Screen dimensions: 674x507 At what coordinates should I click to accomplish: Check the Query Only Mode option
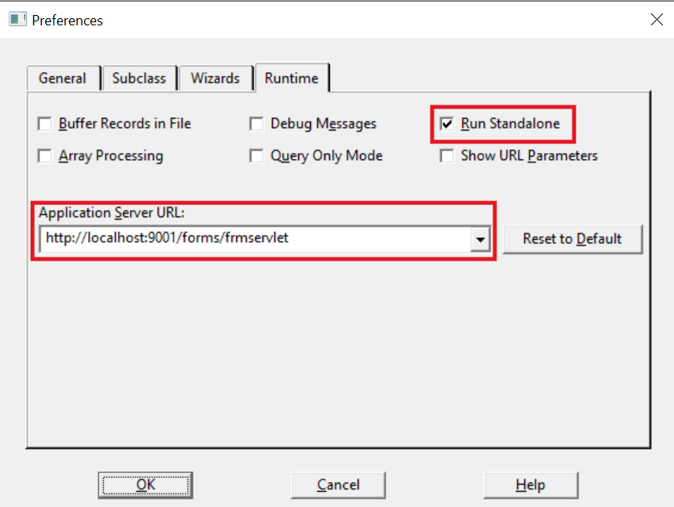pyautogui.click(x=257, y=156)
